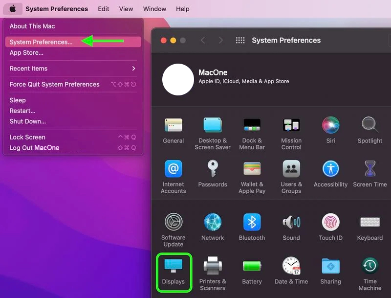391x298 pixels.
Task: Open MacOne Apple ID profile picture
Action: 178,79
